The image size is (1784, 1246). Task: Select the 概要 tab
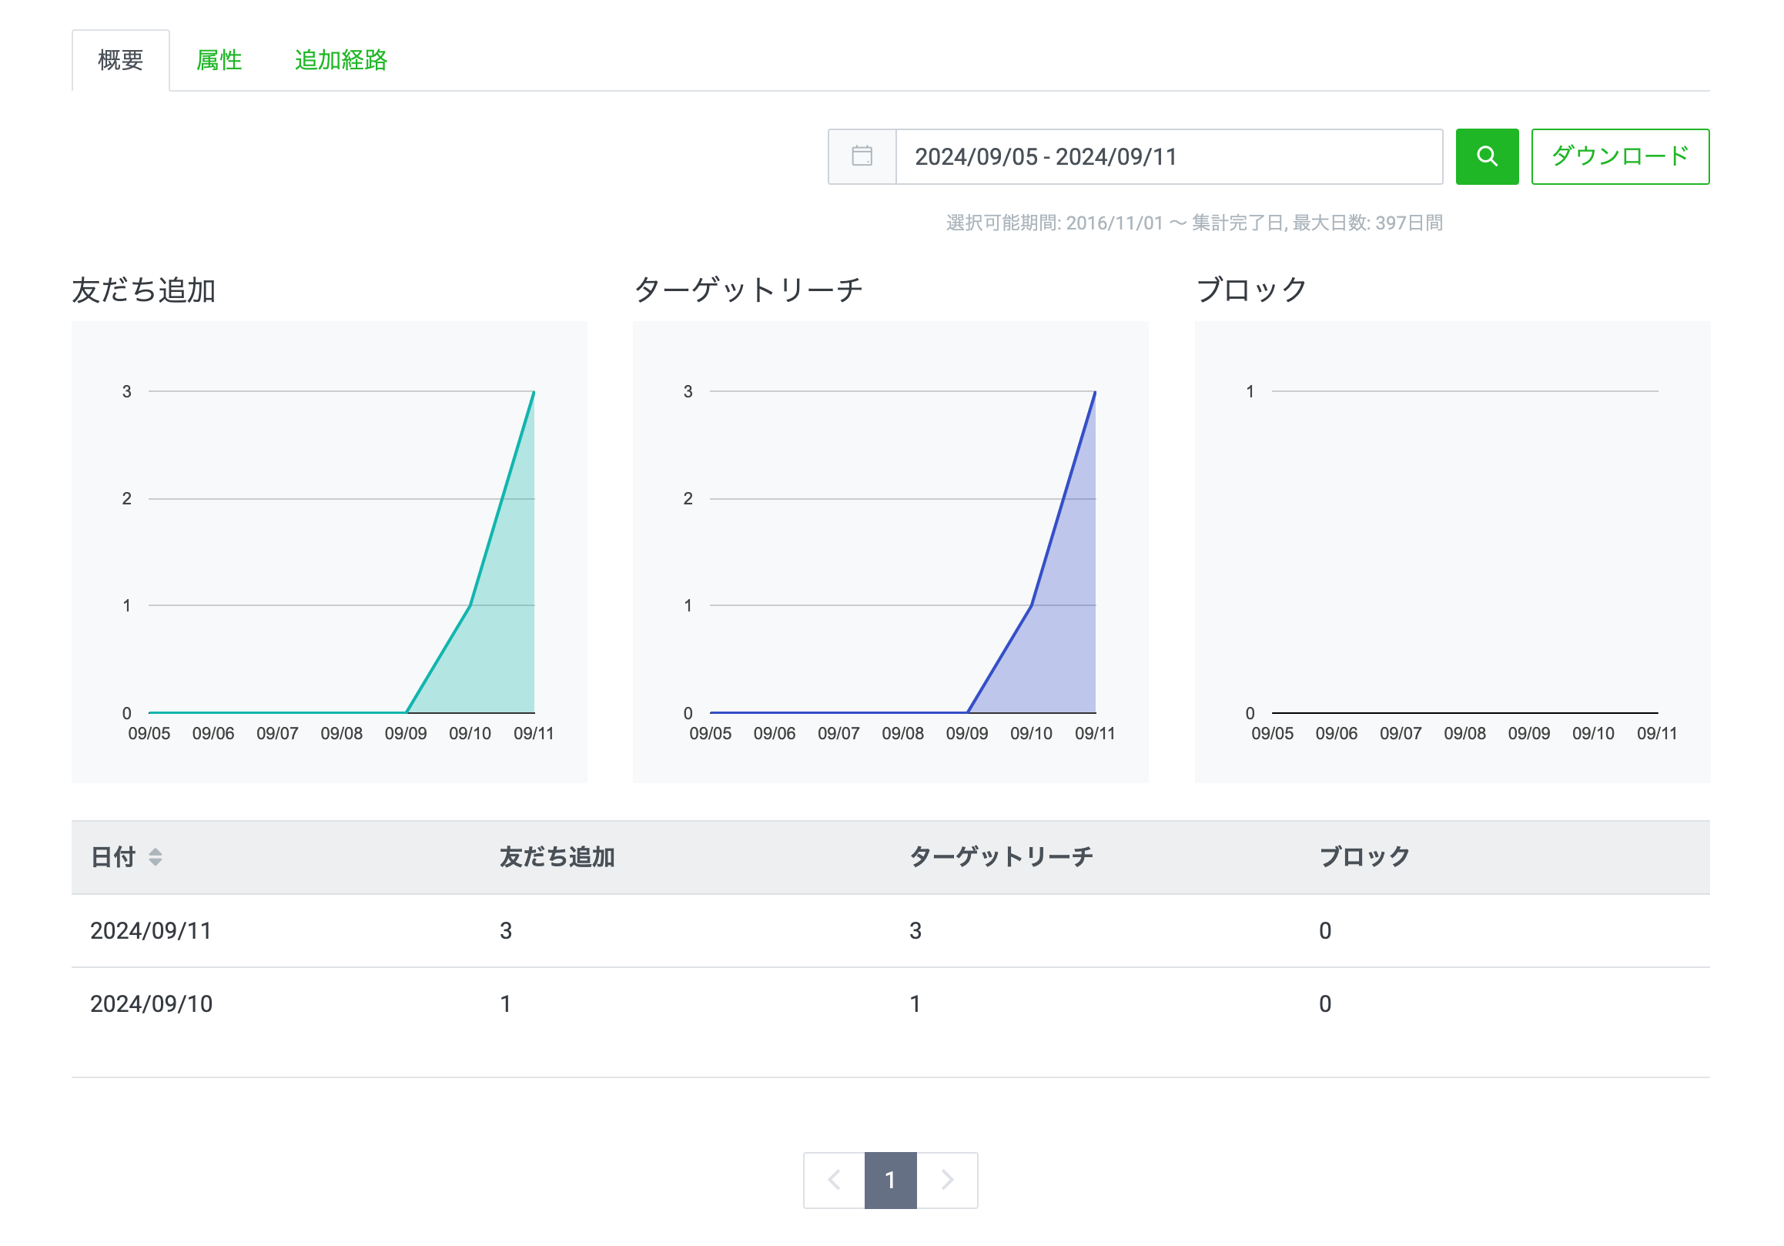[x=120, y=60]
